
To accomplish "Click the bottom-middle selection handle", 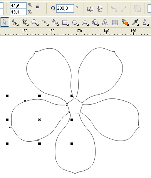I will click(40, 144).
